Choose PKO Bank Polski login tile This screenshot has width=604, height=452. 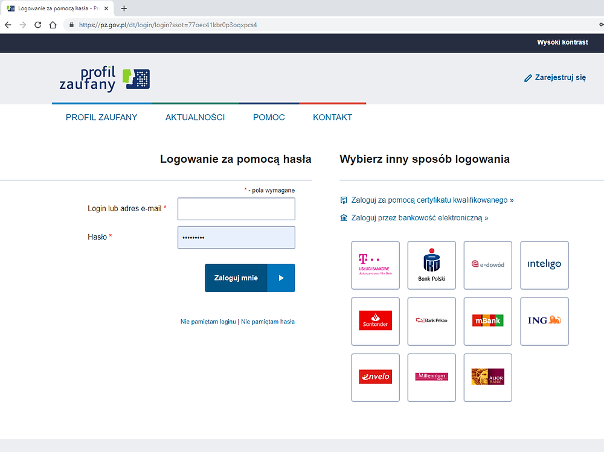coord(432,266)
